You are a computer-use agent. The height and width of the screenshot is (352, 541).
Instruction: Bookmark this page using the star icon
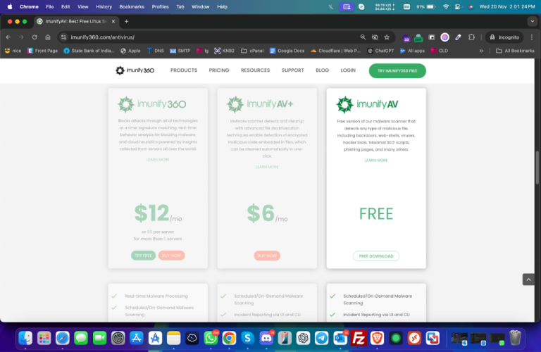(388, 37)
